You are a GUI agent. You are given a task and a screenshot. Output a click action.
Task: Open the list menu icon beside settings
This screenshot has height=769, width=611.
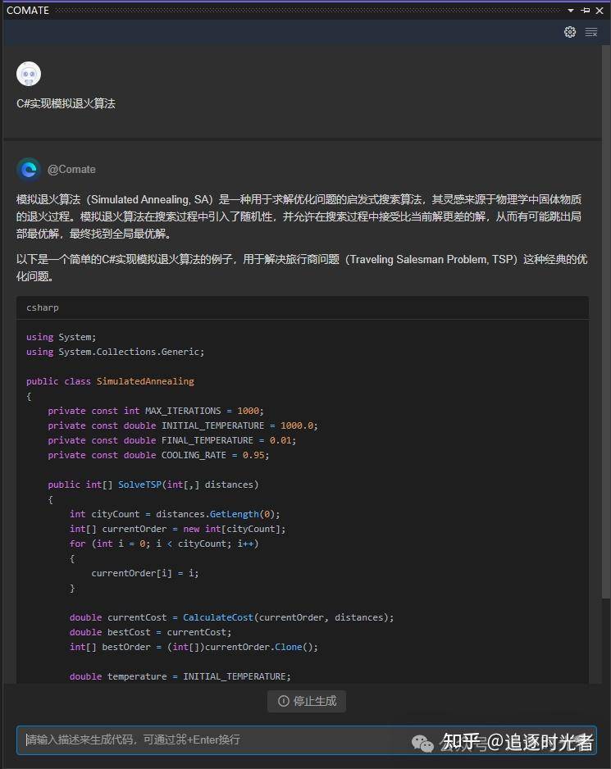point(590,32)
